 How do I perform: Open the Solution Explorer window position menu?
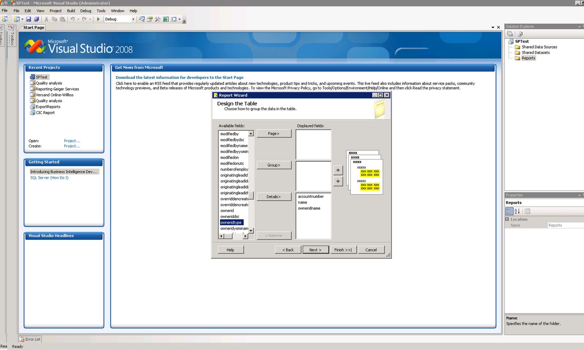click(579, 27)
